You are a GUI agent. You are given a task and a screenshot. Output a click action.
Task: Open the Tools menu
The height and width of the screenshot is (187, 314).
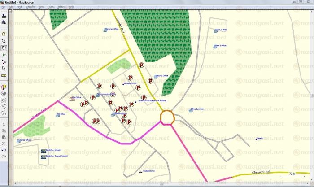[x=51, y=7]
